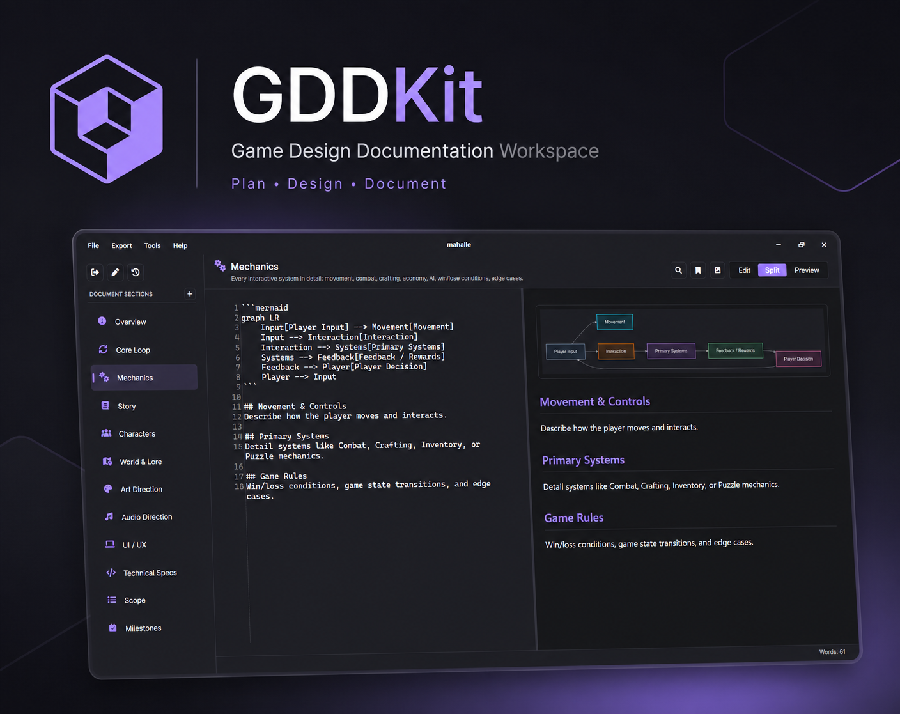The width and height of the screenshot is (900, 714).
Task: Switch to Preview view mode
Action: click(807, 270)
